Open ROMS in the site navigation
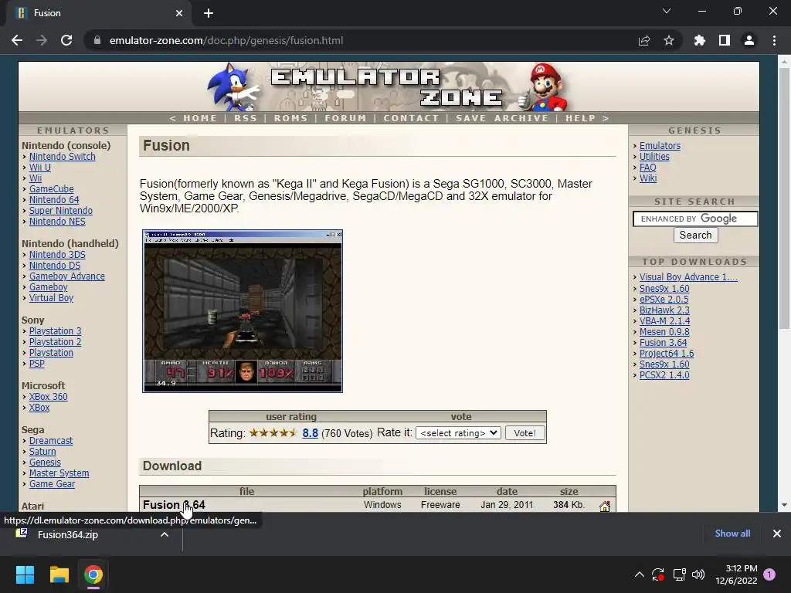The width and height of the screenshot is (791, 593). [290, 118]
